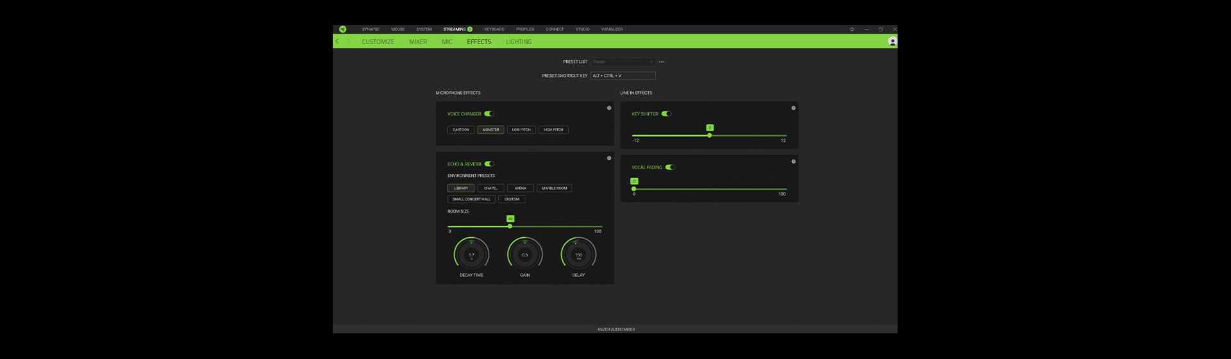This screenshot has height=359, width=1231.
Task: Click the Preset Shortcut Key field
Action: (623, 76)
